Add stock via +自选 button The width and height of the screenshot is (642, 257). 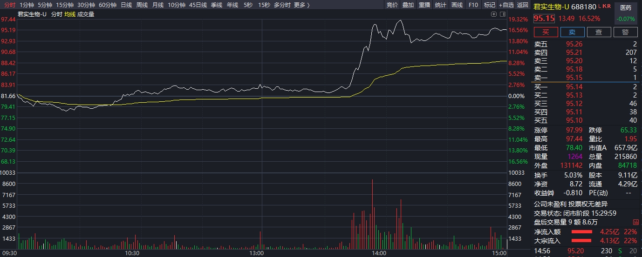click(506, 5)
